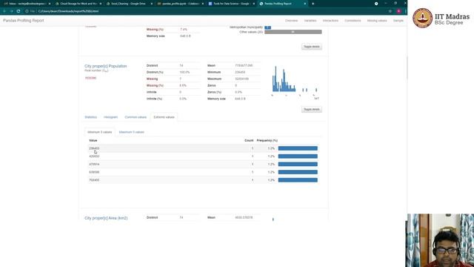
Task: Close the pandas_profile.ipynb Colaboratory tab
Action: point(202,4)
